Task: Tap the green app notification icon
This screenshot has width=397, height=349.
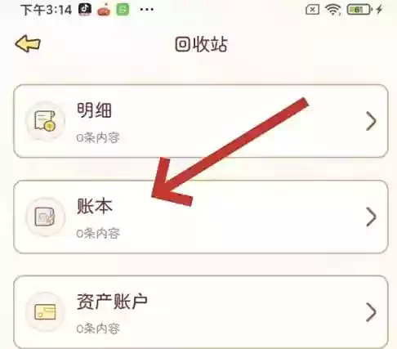Action: click(x=123, y=10)
